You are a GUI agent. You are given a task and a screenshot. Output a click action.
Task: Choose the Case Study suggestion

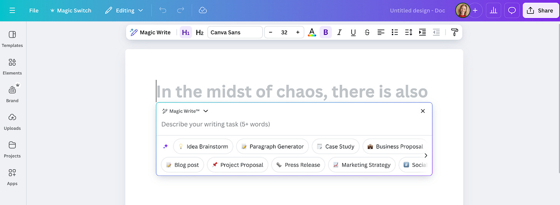point(336,146)
